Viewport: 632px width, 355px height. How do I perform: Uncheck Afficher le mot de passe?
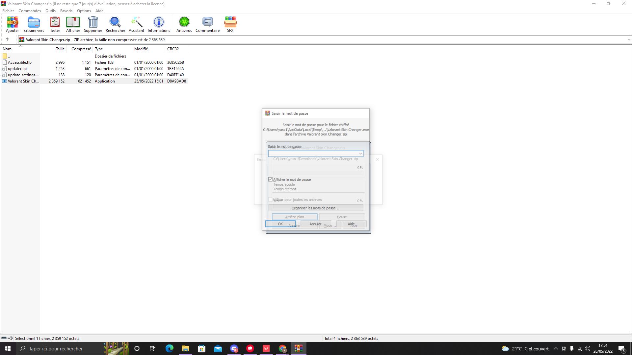(x=271, y=179)
